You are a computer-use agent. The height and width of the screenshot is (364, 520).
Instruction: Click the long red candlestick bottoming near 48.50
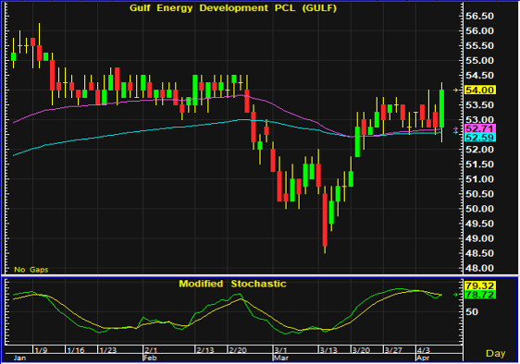(325, 220)
